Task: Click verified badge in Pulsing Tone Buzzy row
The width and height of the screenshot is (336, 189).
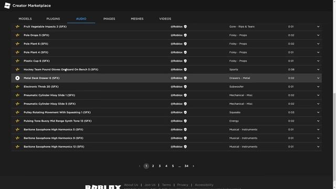Action: [185, 121]
